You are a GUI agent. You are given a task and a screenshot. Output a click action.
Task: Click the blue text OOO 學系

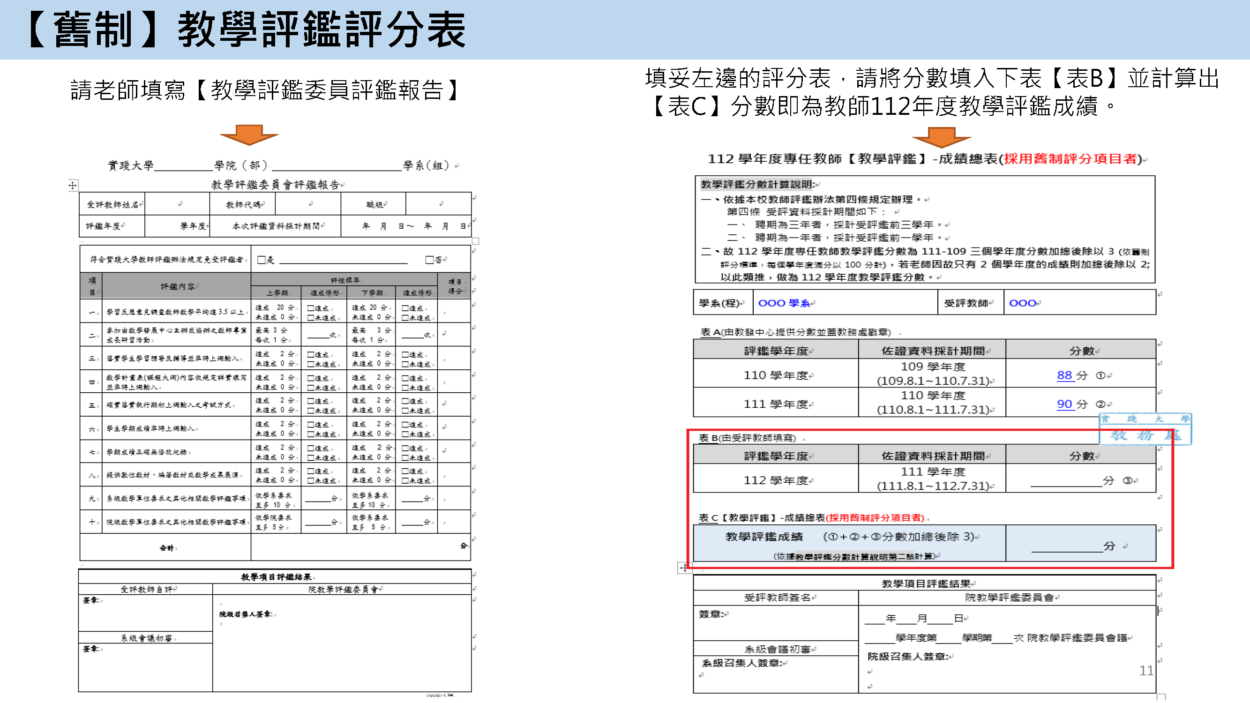coord(785,303)
